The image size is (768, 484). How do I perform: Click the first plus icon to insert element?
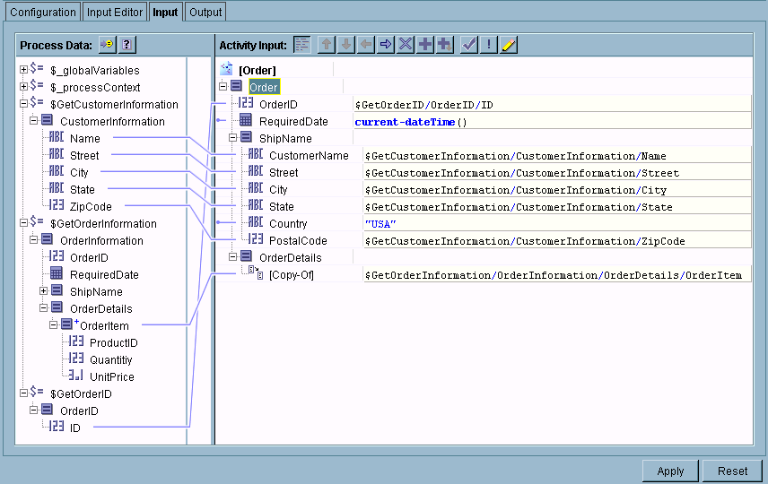tap(425, 45)
